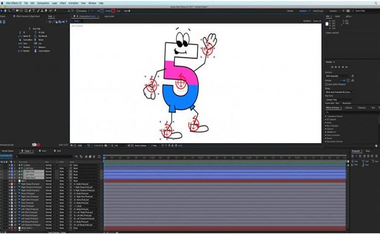The height and width of the screenshot is (234, 380).
Task: Click Measure in the Duik panel
Action: pyautogui.click(x=40, y=47)
